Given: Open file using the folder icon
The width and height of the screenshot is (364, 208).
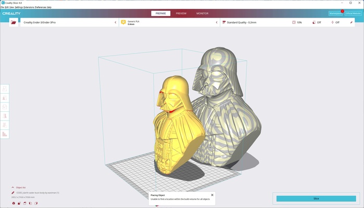Looking at the screenshot, I should (14, 22).
